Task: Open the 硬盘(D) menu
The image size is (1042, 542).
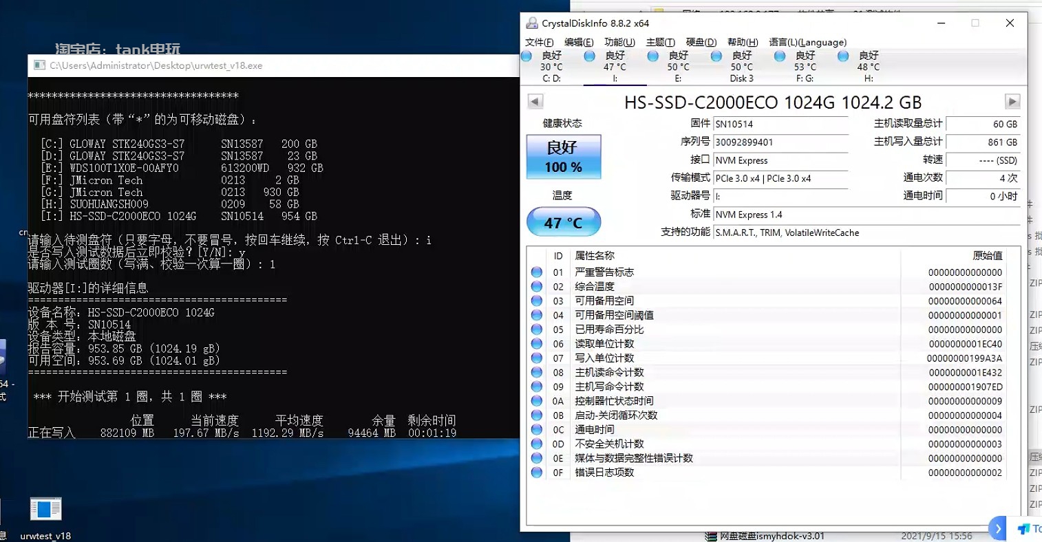Action: (x=701, y=42)
